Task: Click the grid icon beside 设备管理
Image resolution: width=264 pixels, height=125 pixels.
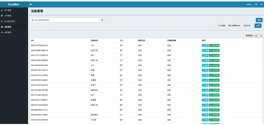Action: [x=2, y=27]
